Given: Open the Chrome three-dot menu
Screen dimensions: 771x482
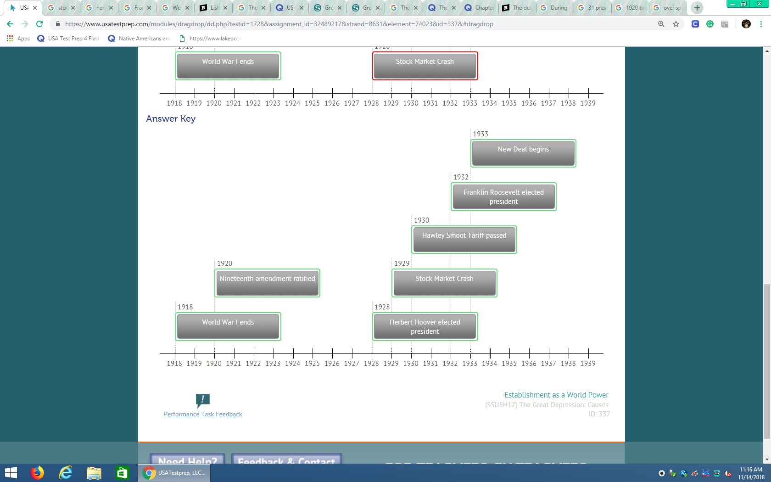Looking at the screenshot, I should click(761, 24).
